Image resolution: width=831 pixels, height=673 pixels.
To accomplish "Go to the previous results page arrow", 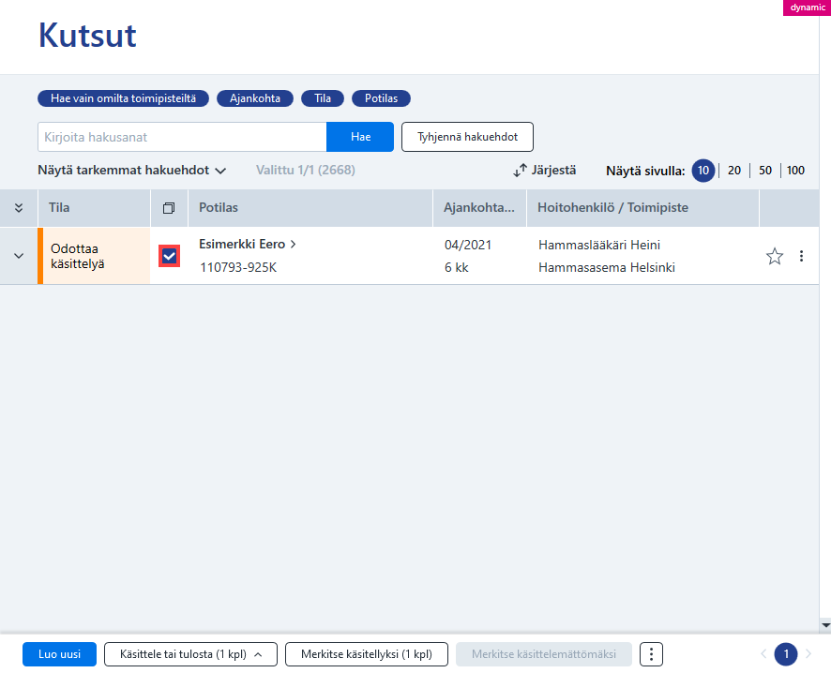I will coord(763,654).
